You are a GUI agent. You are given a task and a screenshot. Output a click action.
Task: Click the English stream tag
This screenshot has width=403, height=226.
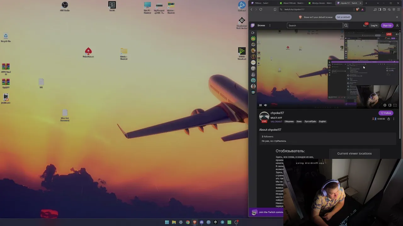coord(322,121)
